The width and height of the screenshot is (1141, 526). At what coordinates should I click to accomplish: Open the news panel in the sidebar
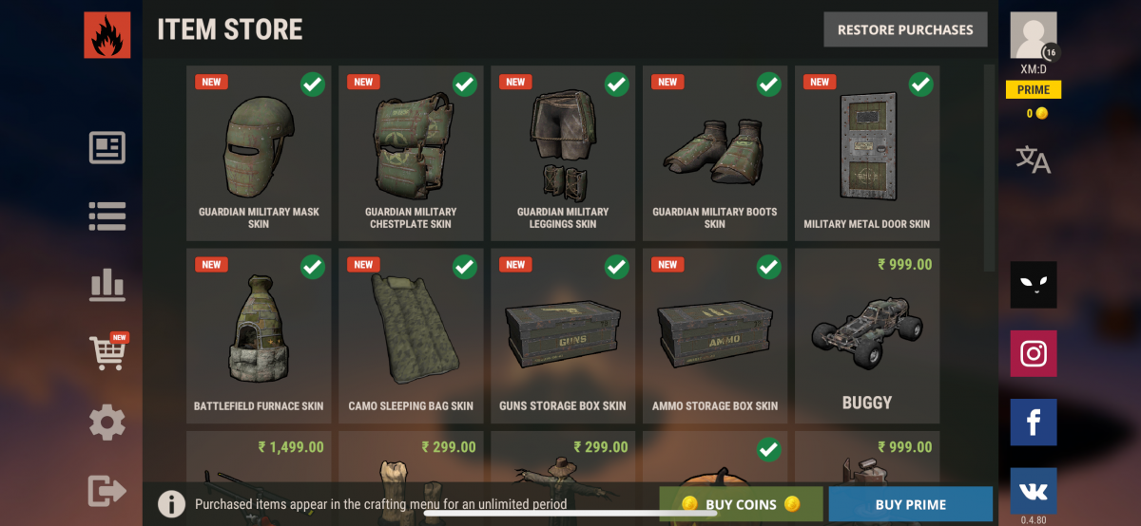[x=107, y=148]
